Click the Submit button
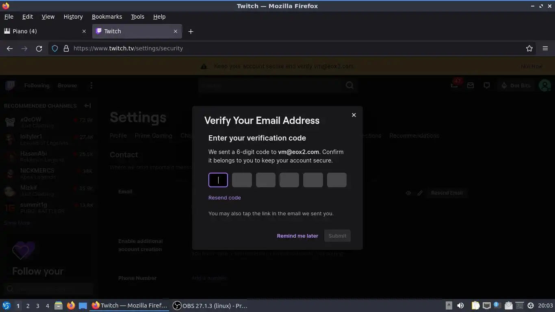Screen dimensions: 555x312 337,236
